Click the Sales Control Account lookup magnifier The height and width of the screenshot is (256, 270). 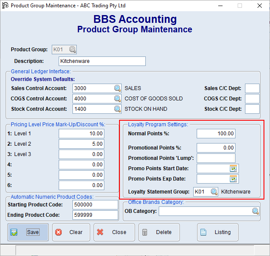point(118,88)
